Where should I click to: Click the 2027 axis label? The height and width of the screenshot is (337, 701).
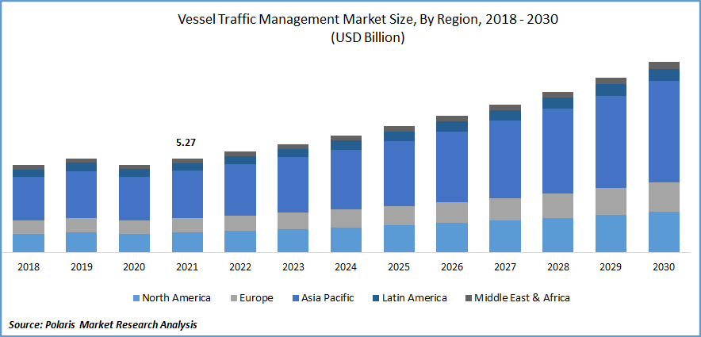[505, 267]
